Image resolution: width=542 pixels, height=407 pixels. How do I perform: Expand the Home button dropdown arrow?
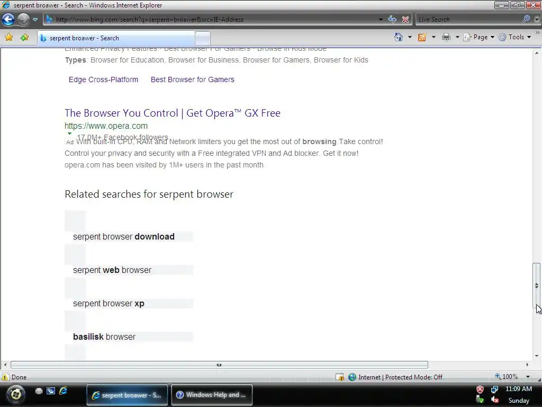(410, 37)
